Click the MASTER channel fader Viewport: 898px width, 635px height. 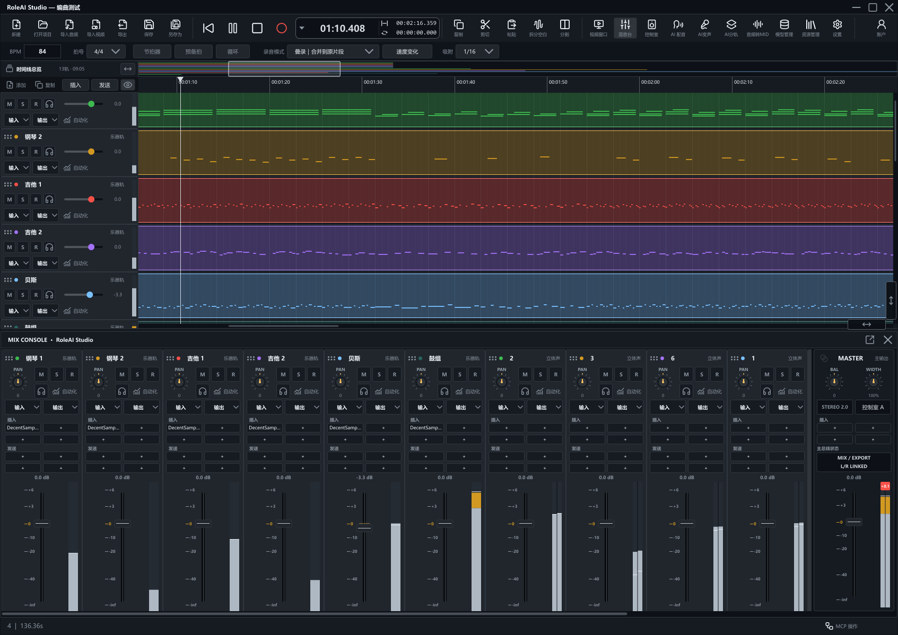pos(854,522)
